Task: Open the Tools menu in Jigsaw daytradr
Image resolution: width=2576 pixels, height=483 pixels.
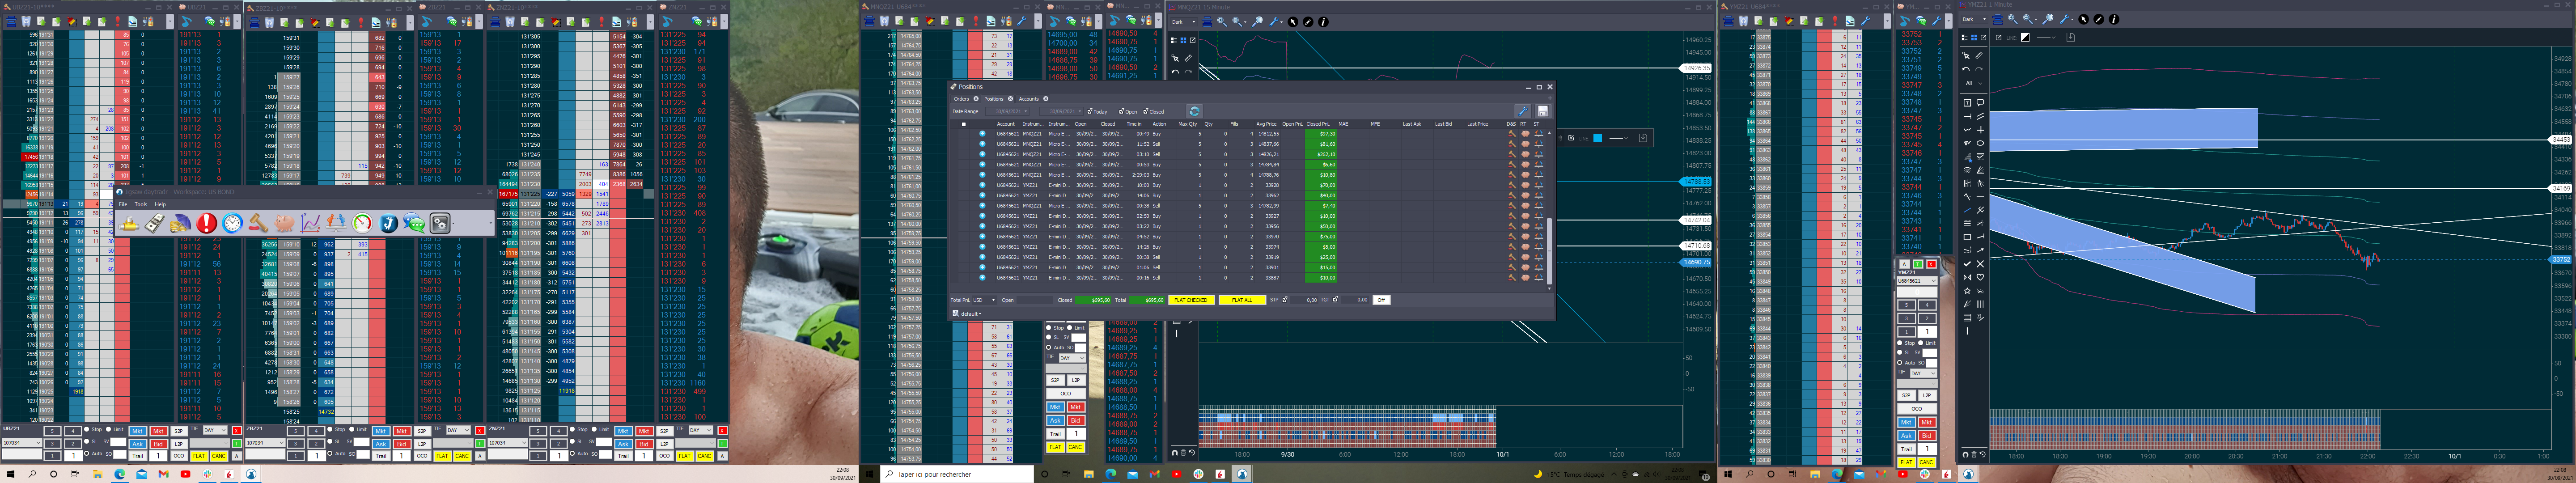Action: click(141, 204)
